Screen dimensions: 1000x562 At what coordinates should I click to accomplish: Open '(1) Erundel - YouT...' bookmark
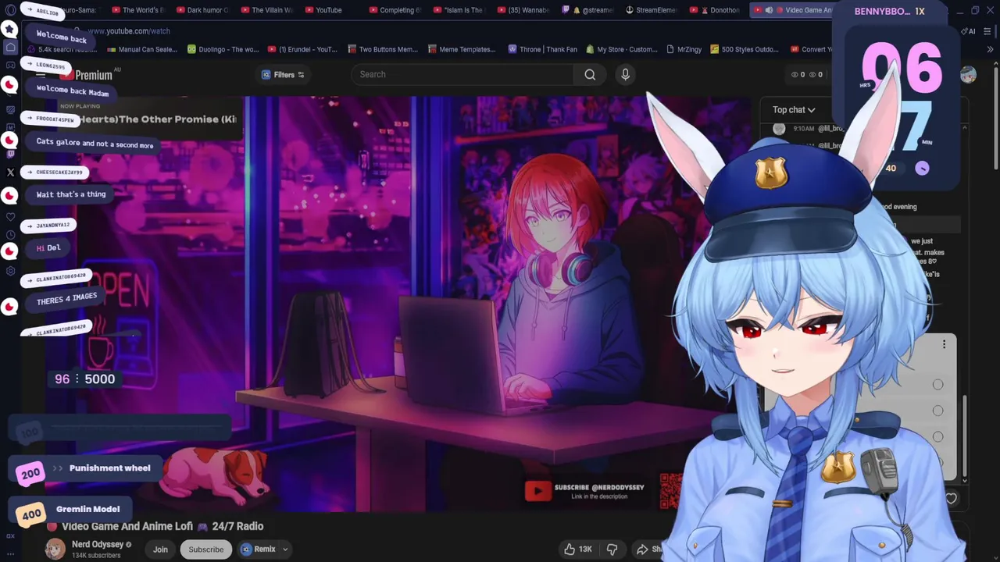coord(302,49)
